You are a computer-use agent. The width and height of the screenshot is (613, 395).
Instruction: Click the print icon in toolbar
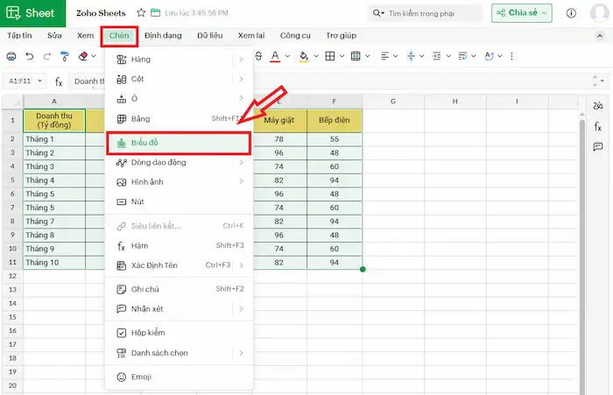pyautogui.click(x=11, y=56)
